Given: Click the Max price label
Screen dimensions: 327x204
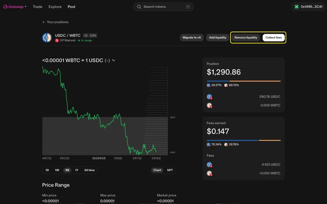Looking at the screenshot, I should pyautogui.click(x=108, y=195).
